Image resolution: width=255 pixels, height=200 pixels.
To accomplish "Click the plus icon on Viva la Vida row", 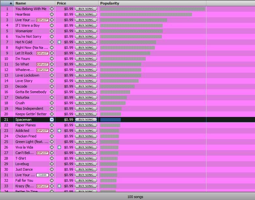I will [59, 147].
